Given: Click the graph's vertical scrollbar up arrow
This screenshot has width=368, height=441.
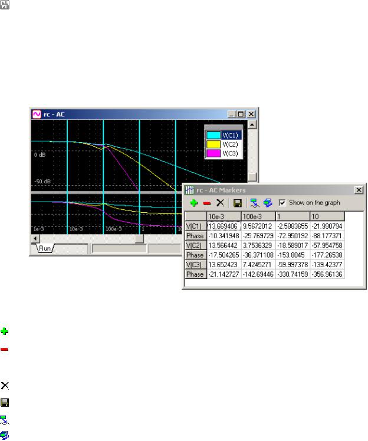Looking at the screenshot, I should point(252,124).
